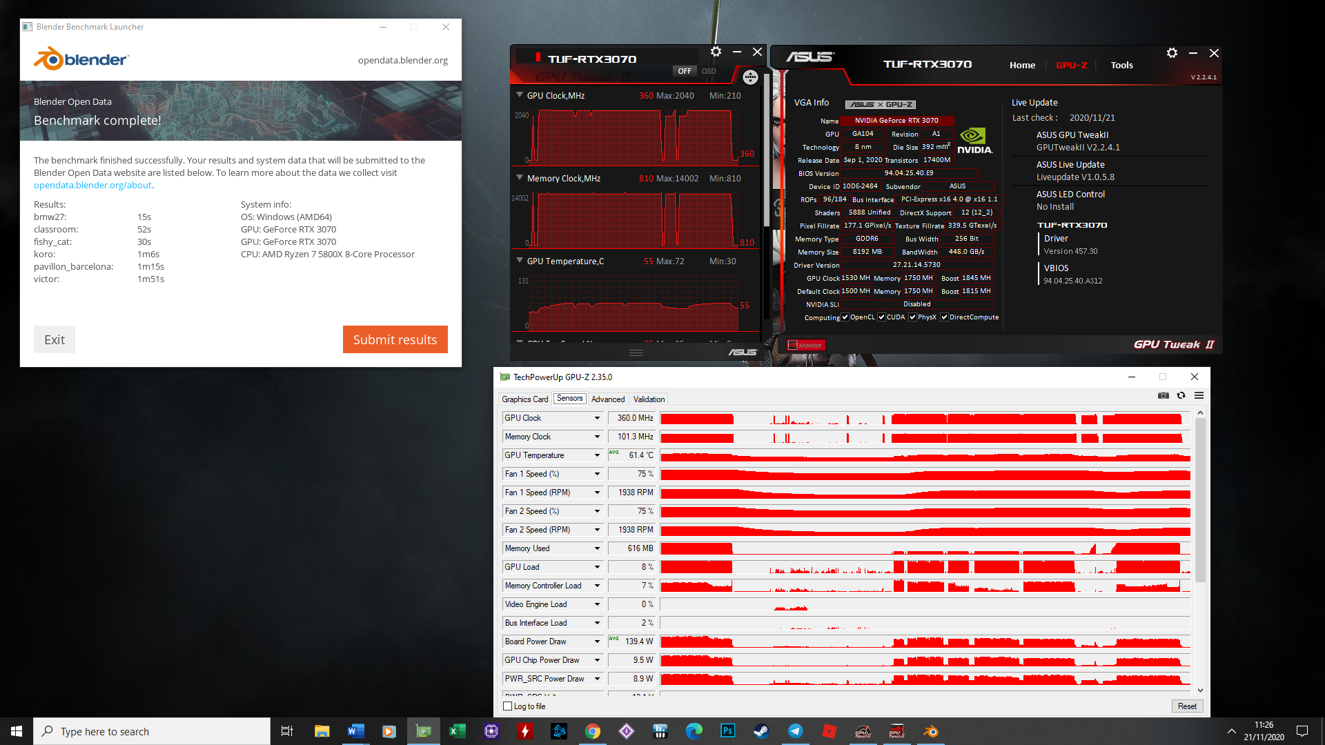Open Tools tab in ASUS GPU Tweak
Viewport: 1325px width, 745px height.
click(1121, 65)
